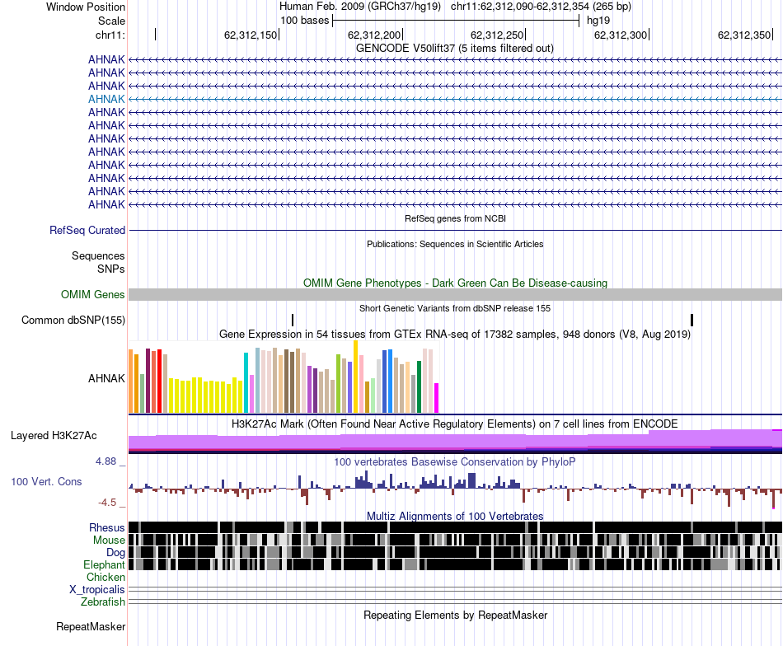Click the Human Feb. 2009 (GRCh37/hg19) assembly text
Image resolution: width=783 pixels, height=646 pixels.
(360, 7)
